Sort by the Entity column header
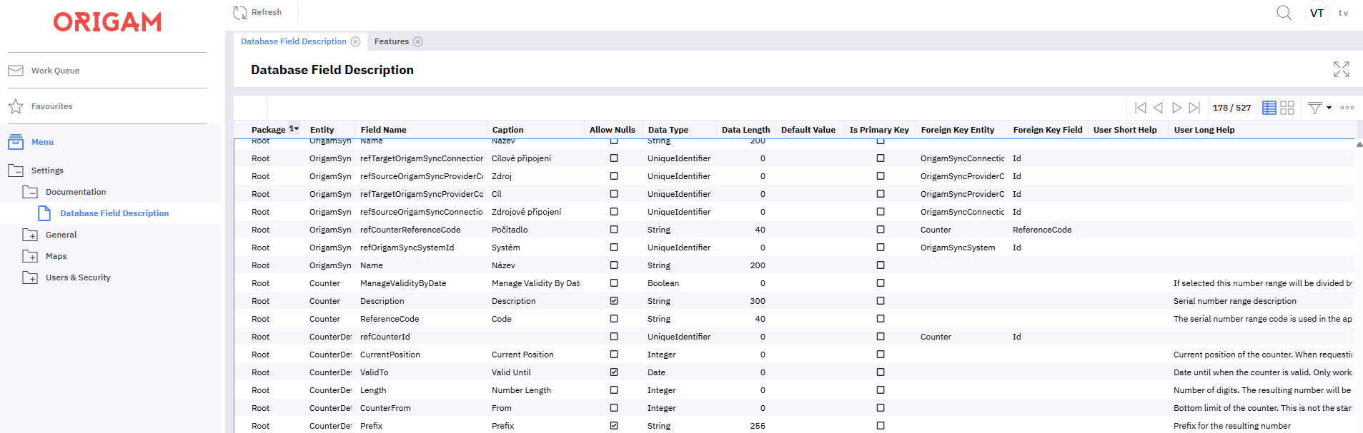The height and width of the screenshot is (433, 1363). [x=322, y=130]
